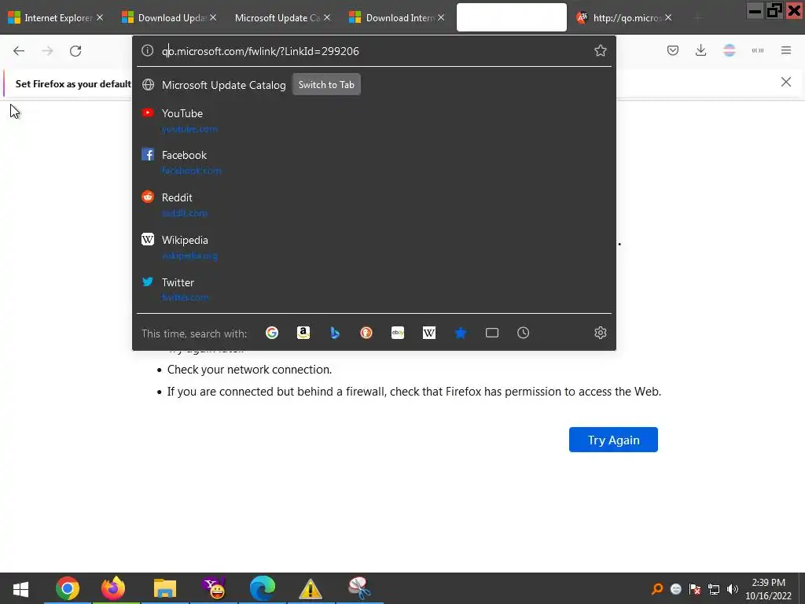Search this time with Amazon
This screenshot has height=604, width=805.
pos(303,333)
